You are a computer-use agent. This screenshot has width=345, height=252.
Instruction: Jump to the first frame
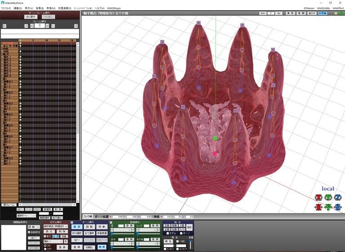coord(4,26)
